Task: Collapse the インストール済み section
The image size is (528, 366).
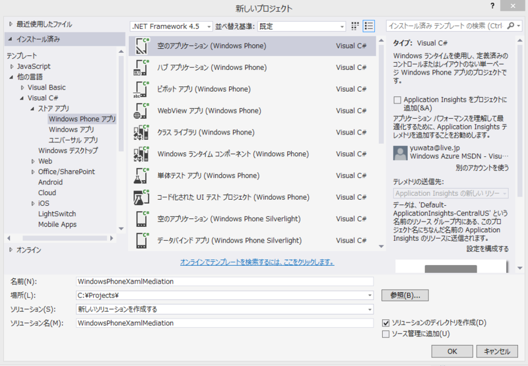Action: 11,40
